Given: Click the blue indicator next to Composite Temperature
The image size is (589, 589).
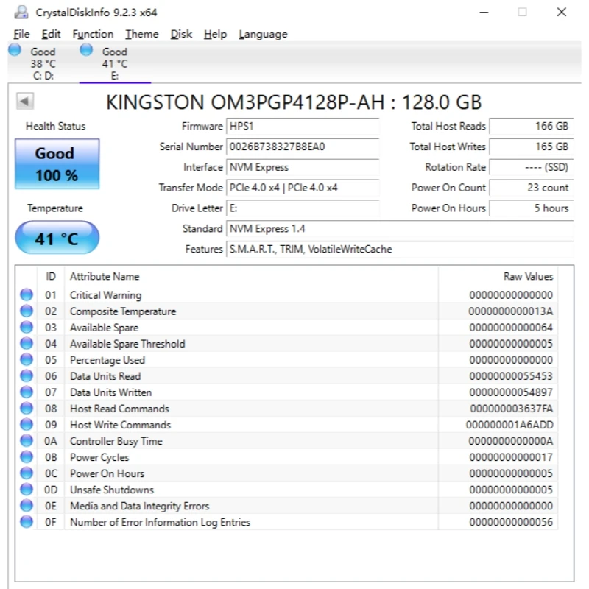Looking at the screenshot, I should point(27,310).
